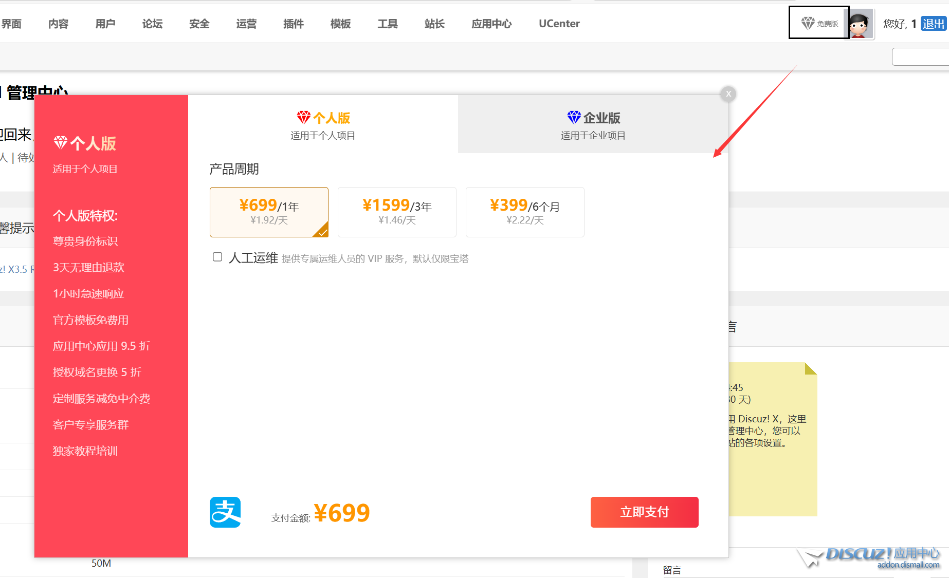Open the 插件 menu
The height and width of the screenshot is (578, 949).
(x=293, y=24)
